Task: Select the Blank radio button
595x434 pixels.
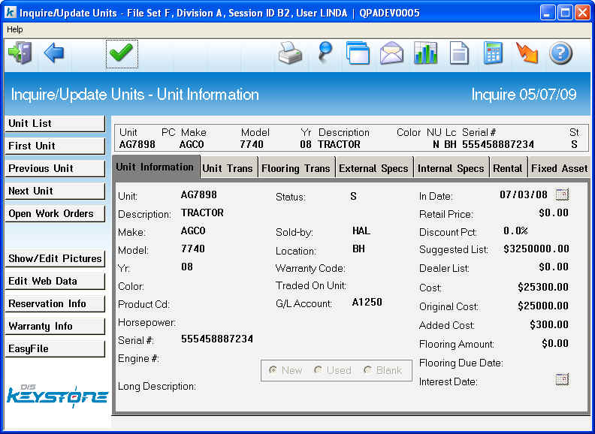Action: click(367, 370)
